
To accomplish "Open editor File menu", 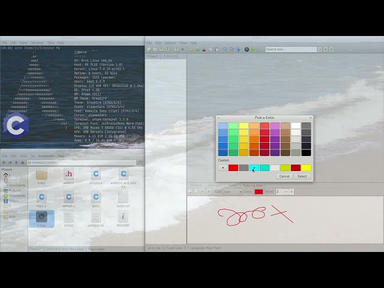I will [149, 43].
